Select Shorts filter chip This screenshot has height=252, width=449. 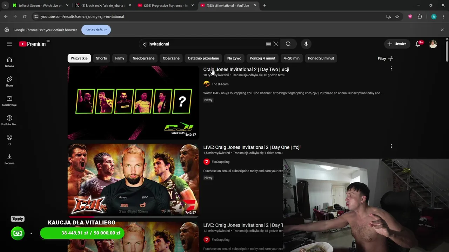tap(101, 58)
